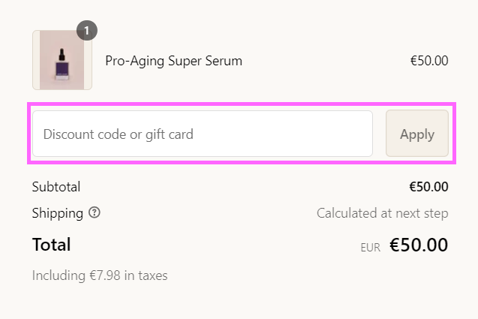Click the word Pro-Aging in the product title
The height and width of the screenshot is (319, 478).
coord(135,61)
